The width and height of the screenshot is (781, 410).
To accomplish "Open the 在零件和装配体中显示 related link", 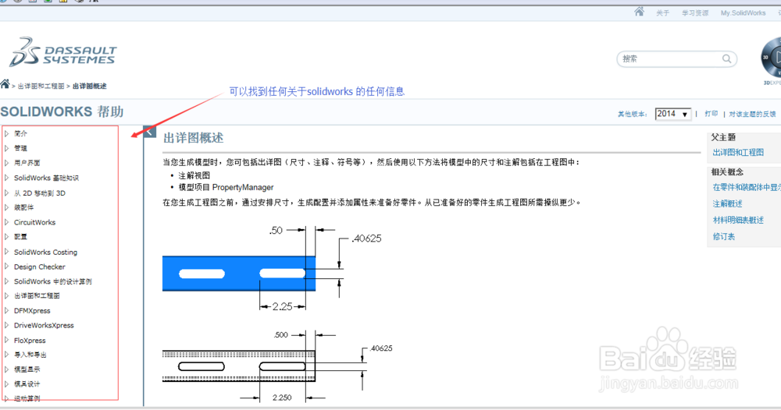I will point(747,187).
